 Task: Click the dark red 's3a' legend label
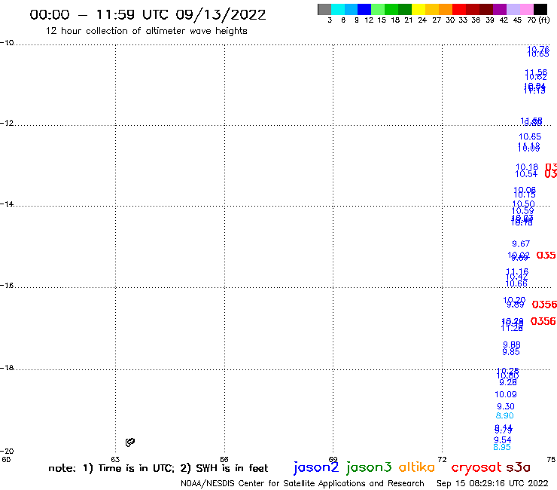pyautogui.click(x=518, y=467)
